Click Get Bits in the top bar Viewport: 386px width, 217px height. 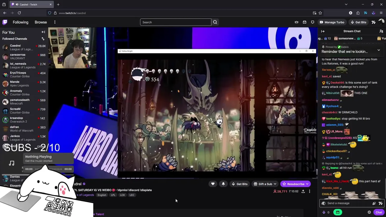(358, 22)
